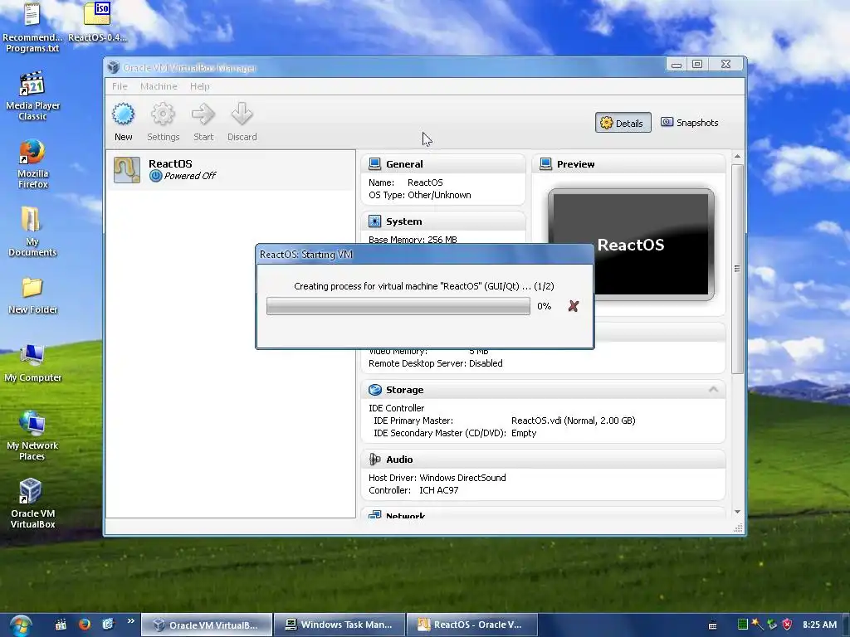
Task: Select the Recommended Programs.txt desktop file
Action: pyautogui.click(x=32, y=27)
